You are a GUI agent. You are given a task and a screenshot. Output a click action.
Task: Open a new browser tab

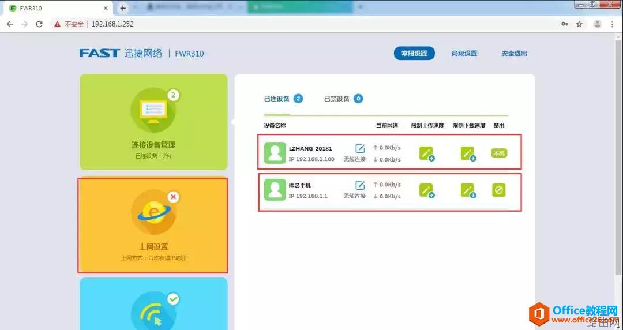[x=122, y=8]
